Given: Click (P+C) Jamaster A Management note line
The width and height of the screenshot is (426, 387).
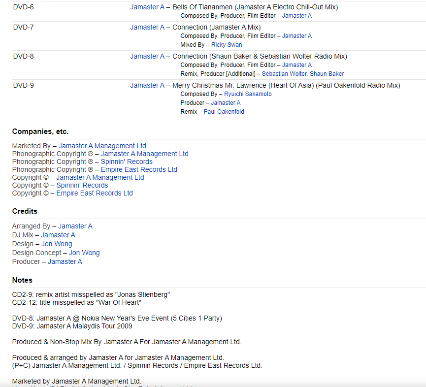Looking at the screenshot, I should click(x=137, y=365).
